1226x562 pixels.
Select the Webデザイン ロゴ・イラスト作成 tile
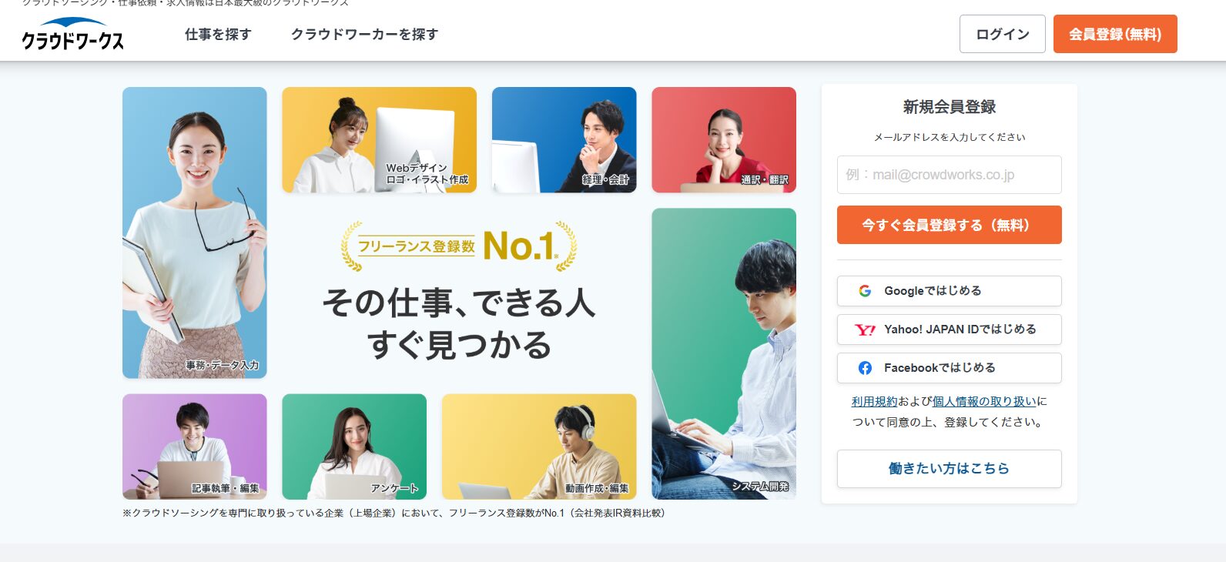click(379, 139)
